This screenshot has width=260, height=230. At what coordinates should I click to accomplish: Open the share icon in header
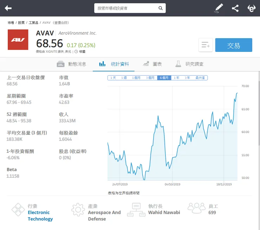coord(235,8)
